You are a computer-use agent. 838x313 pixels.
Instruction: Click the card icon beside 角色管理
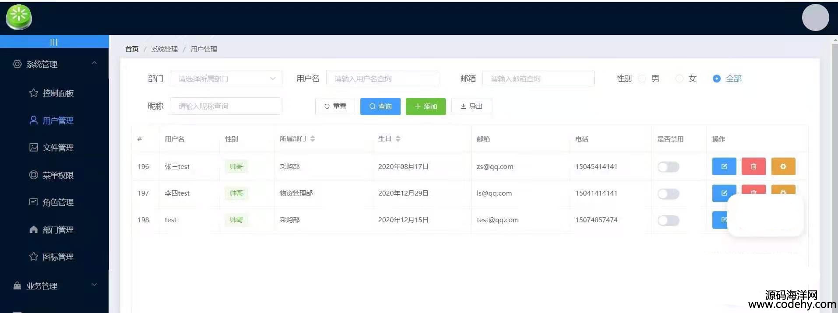[33, 202]
